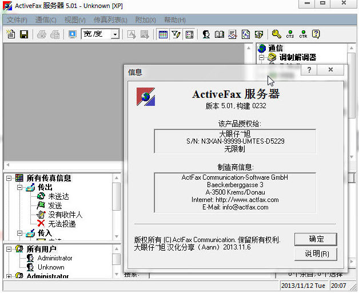Click the 2013/11/12 Tue status bar date

tap(303, 286)
